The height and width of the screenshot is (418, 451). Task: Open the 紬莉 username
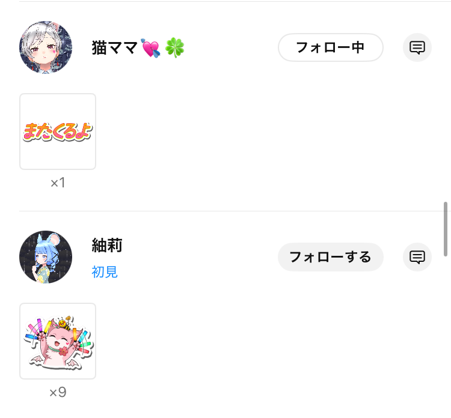(107, 246)
